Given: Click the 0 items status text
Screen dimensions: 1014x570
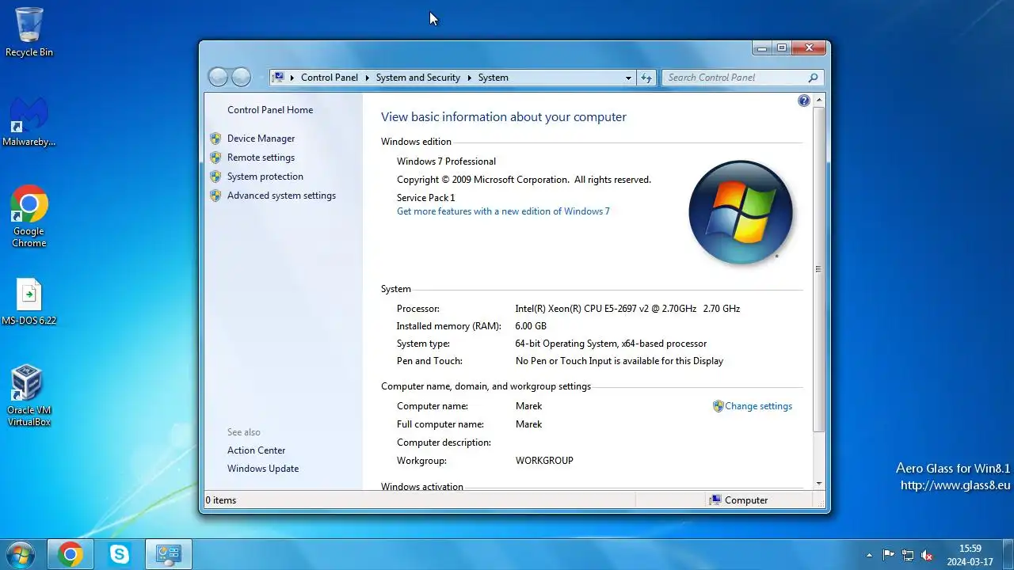Looking at the screenshot, I should coord(221,500).
